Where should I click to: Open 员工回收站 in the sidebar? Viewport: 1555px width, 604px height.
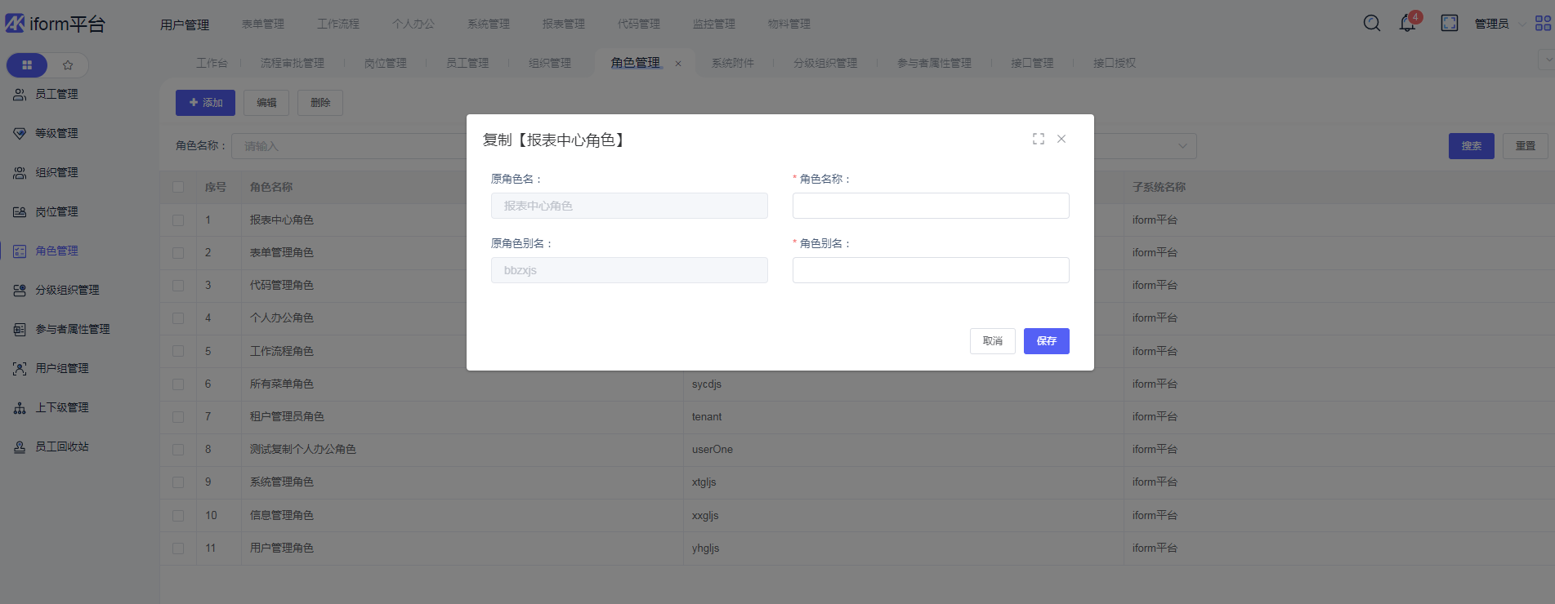(61, 447)
